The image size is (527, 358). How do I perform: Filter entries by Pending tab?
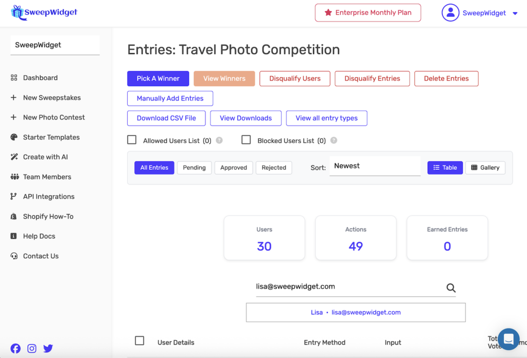coord(194,168)
